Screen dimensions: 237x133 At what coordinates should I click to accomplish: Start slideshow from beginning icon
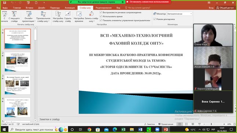click(4, 16)
